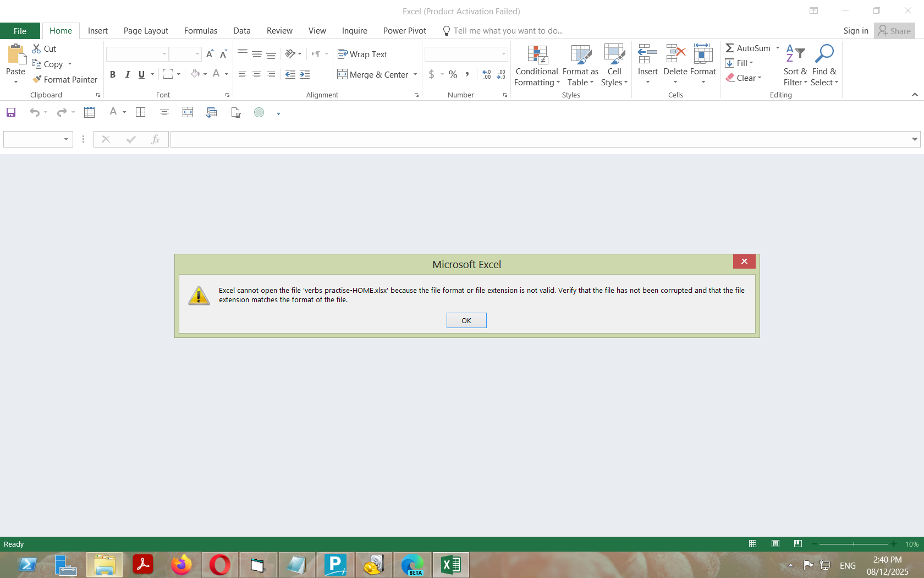Go to the Data tab
This screenshot has height=578, width=924.
pyautogui.click(x=242, y=31)
